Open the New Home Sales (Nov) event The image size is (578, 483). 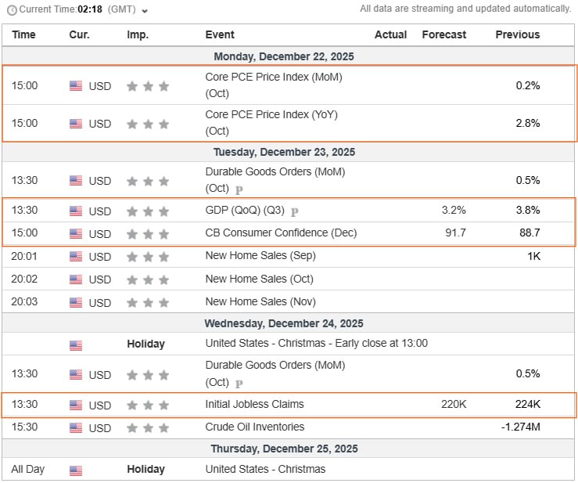259,301
